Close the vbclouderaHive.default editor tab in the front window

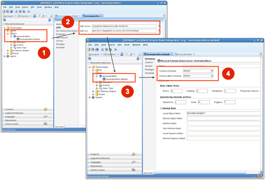(171, 54)
